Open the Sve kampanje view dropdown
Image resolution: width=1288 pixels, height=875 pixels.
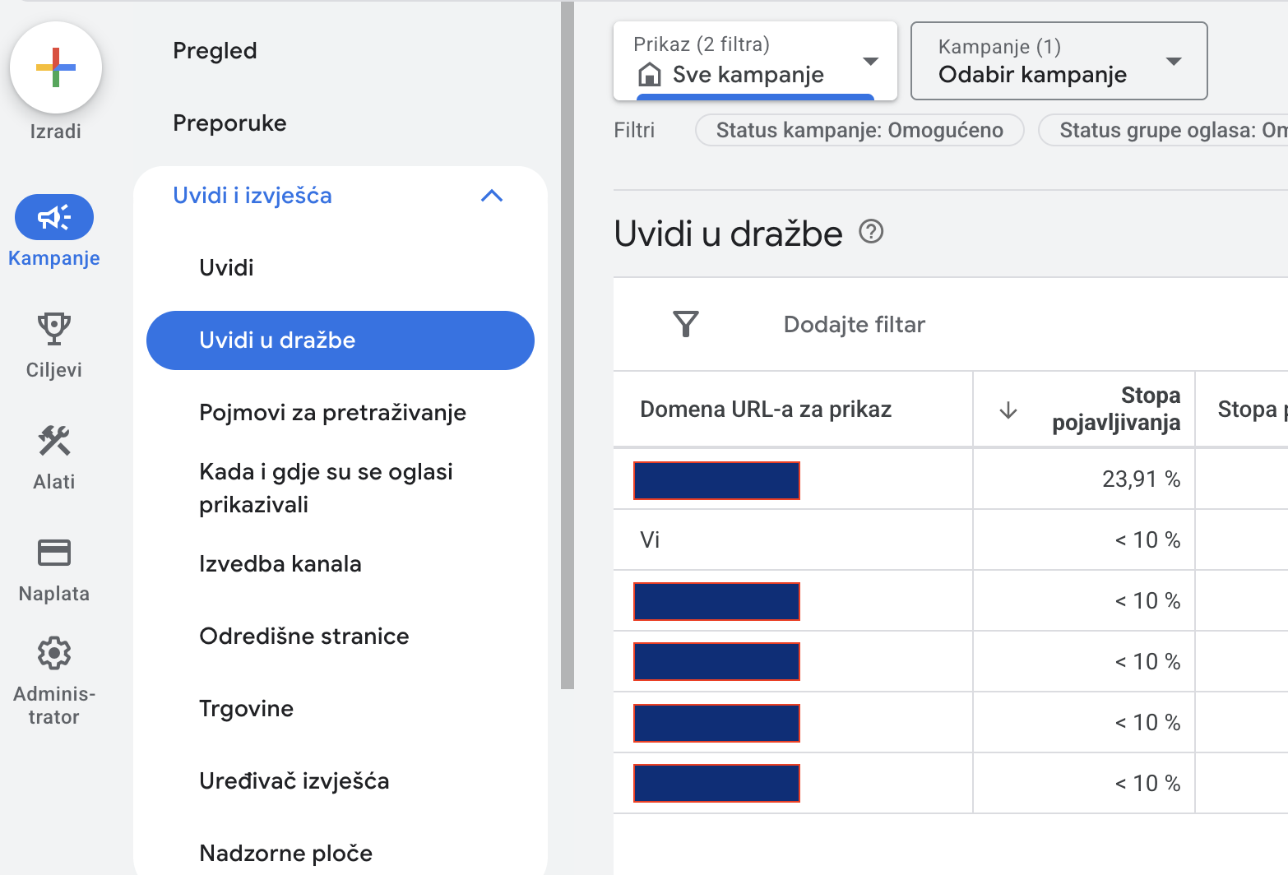click(755, 61)
